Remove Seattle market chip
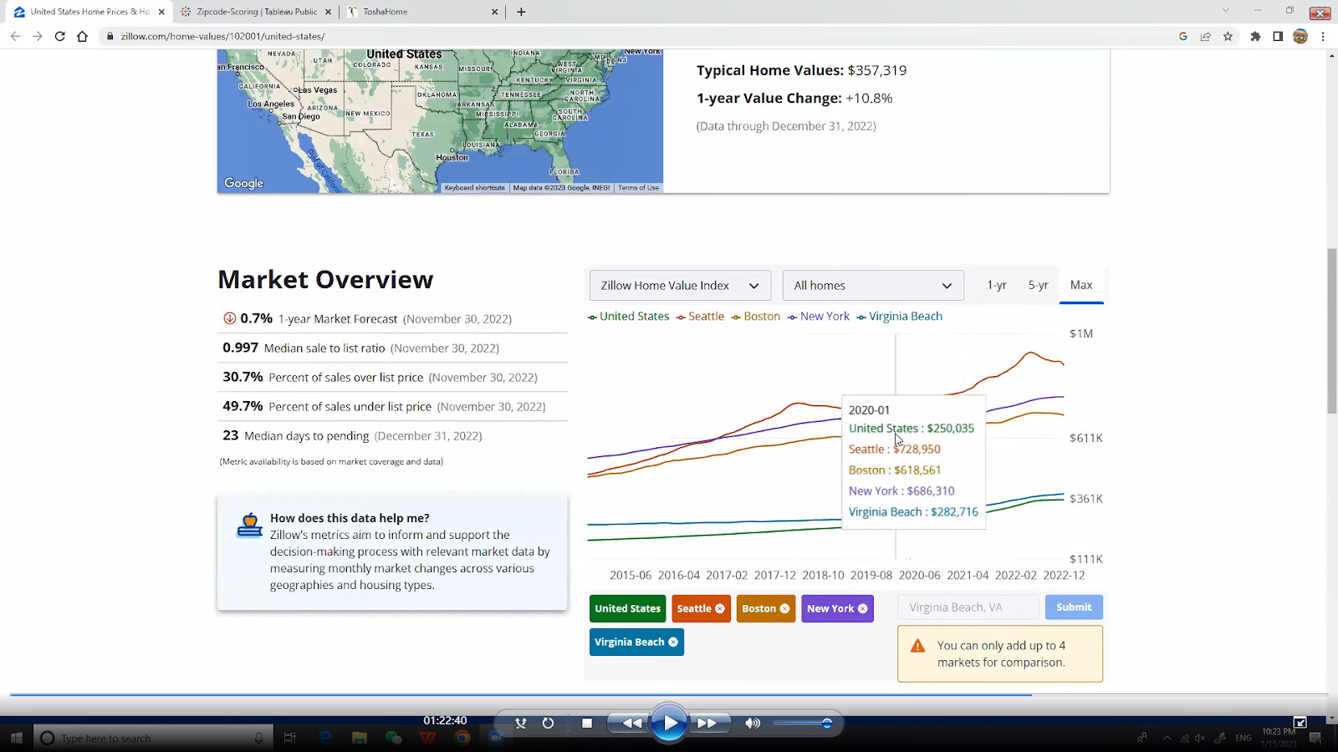 (720, 608)
